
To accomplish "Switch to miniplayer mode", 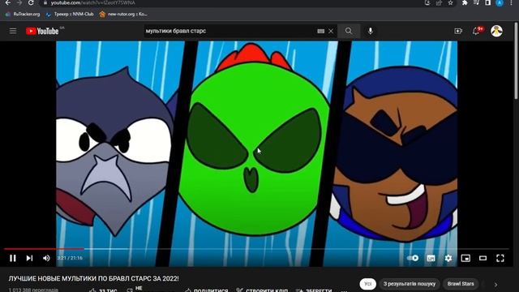I will [465, 258].
